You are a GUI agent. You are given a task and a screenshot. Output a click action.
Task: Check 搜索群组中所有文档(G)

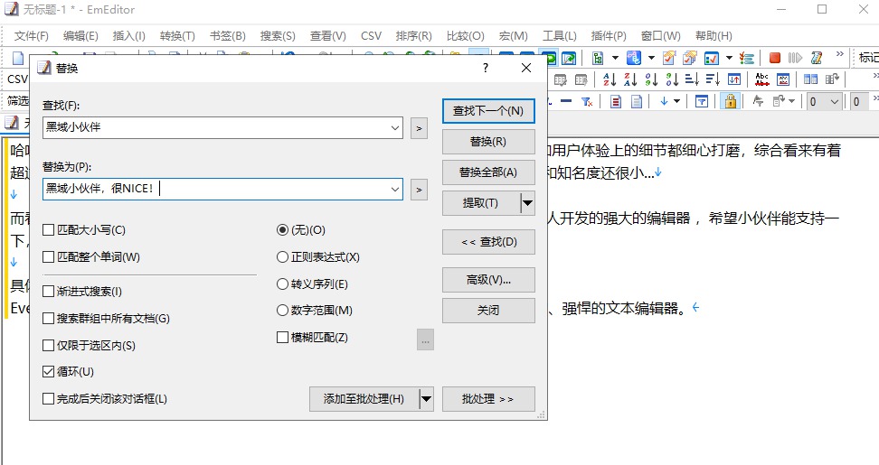[107, 319]
